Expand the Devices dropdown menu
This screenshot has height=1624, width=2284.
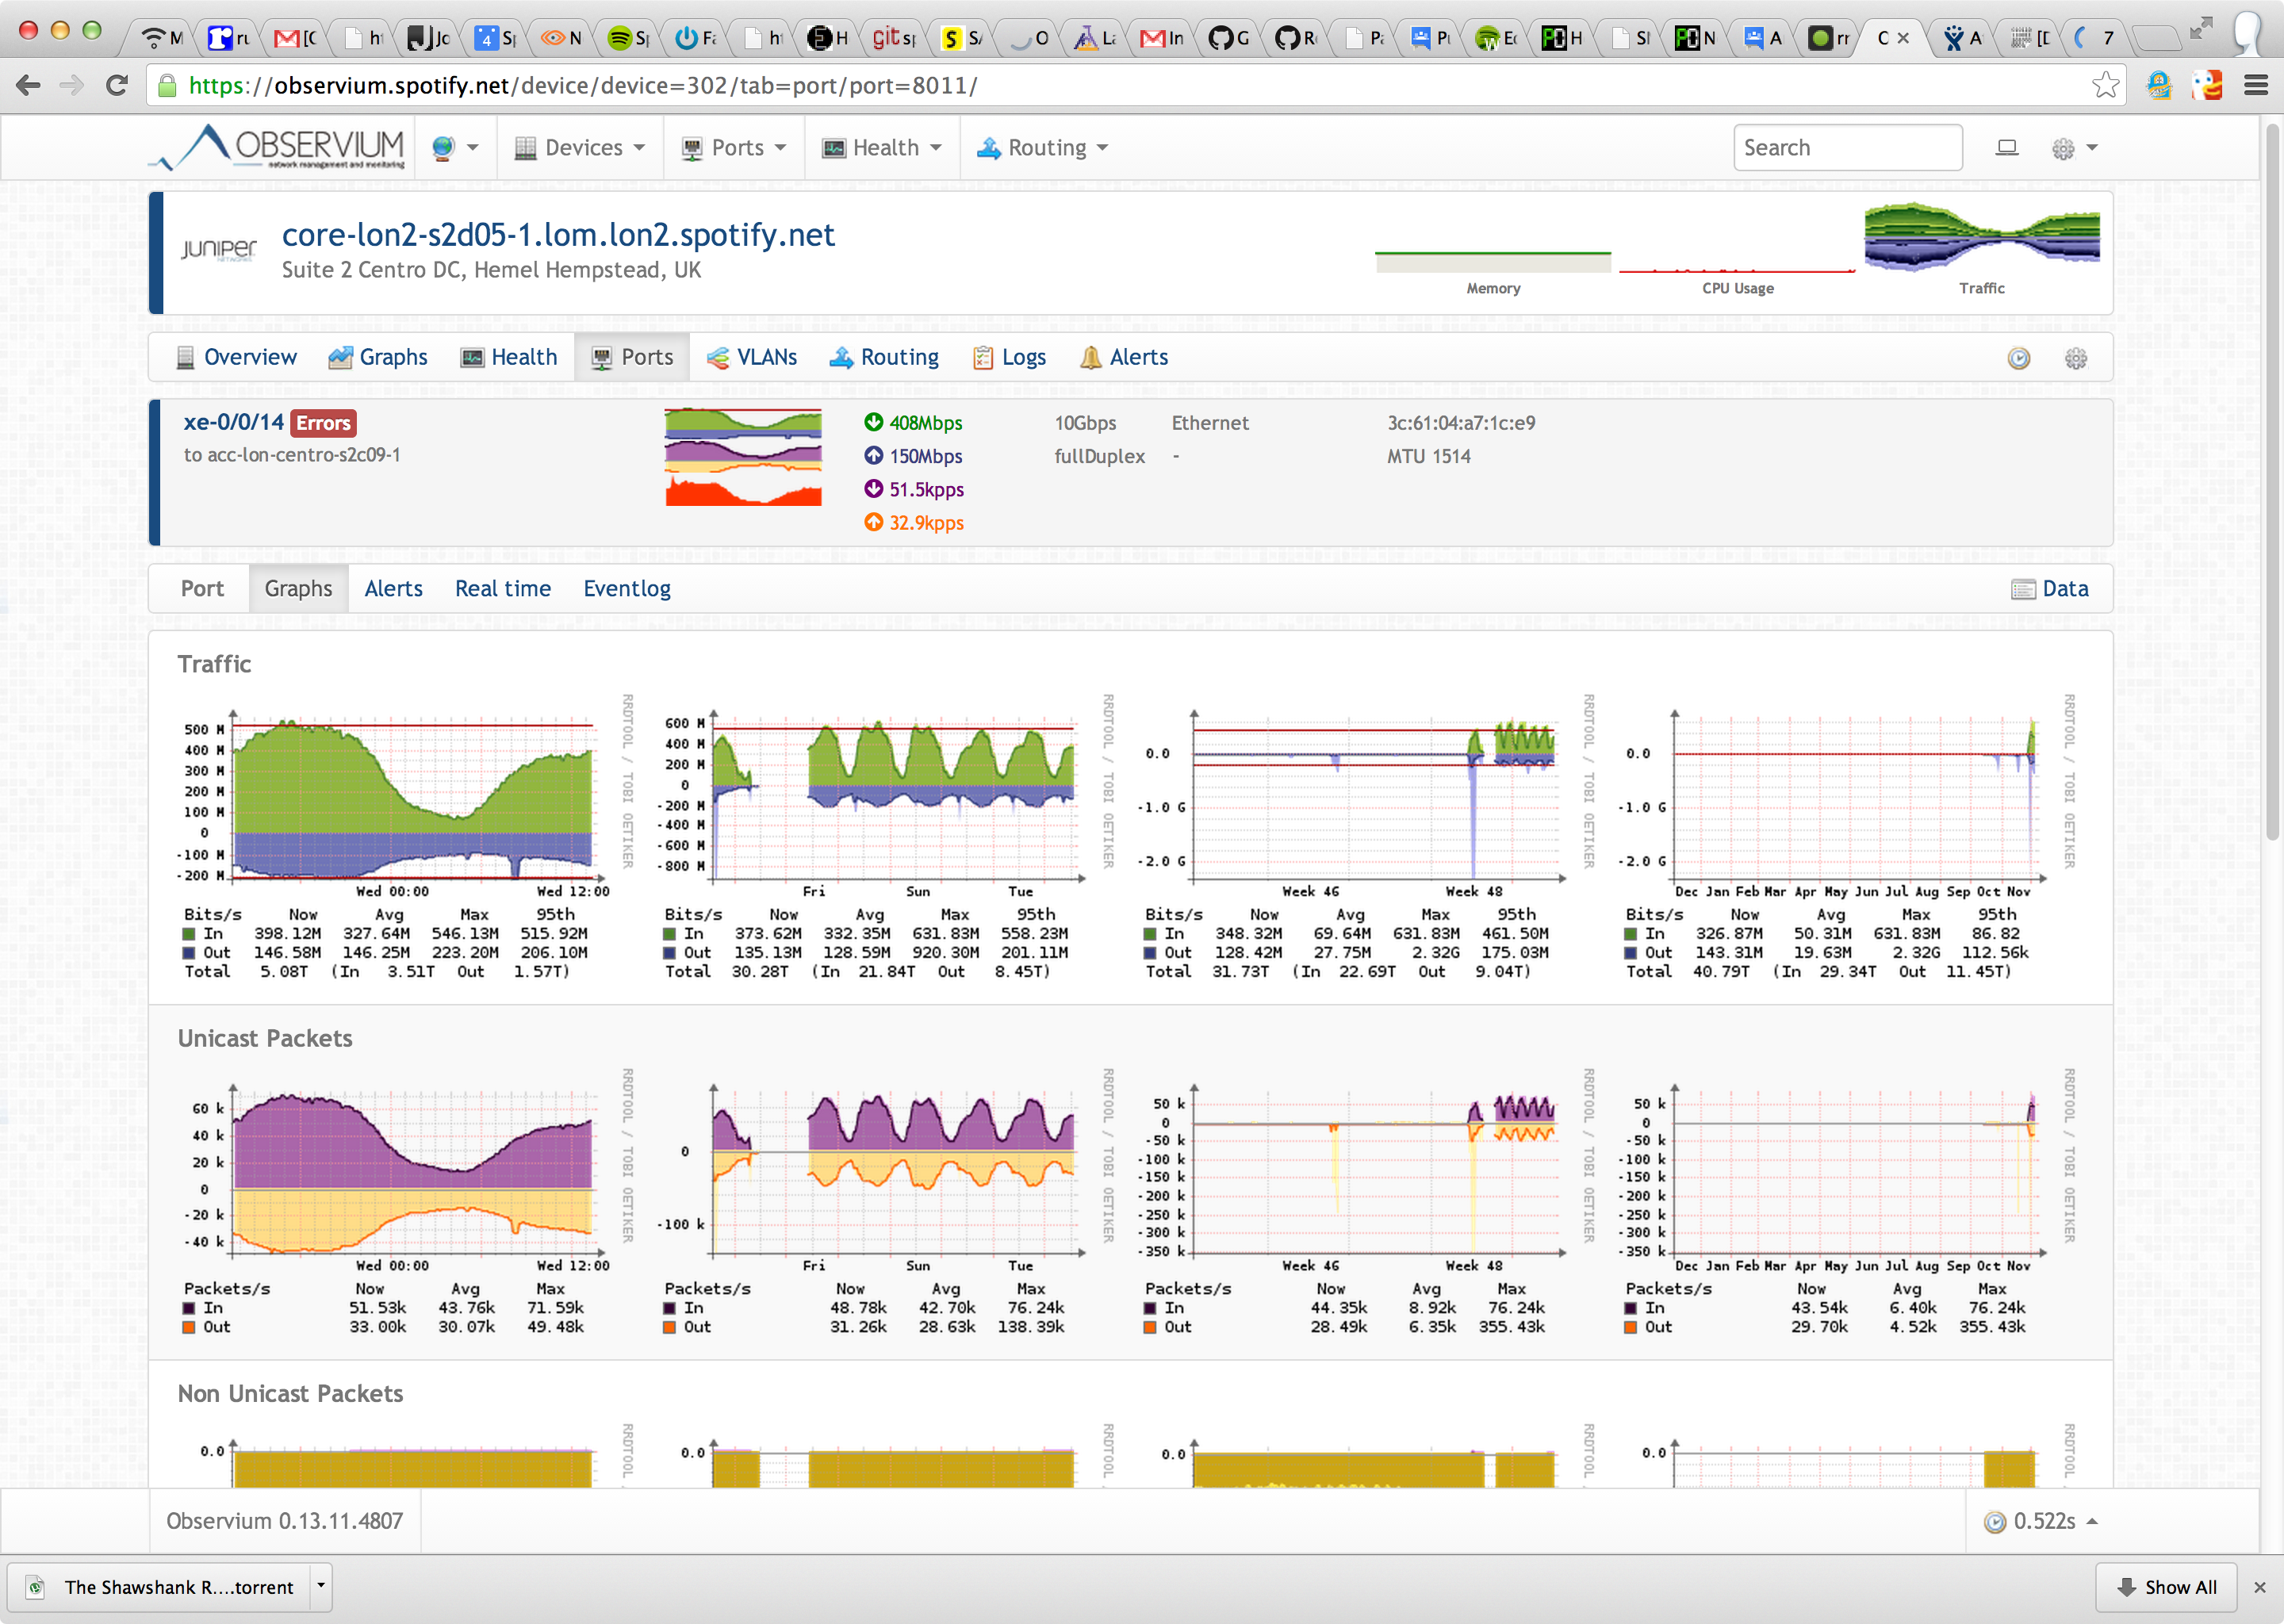580,148
